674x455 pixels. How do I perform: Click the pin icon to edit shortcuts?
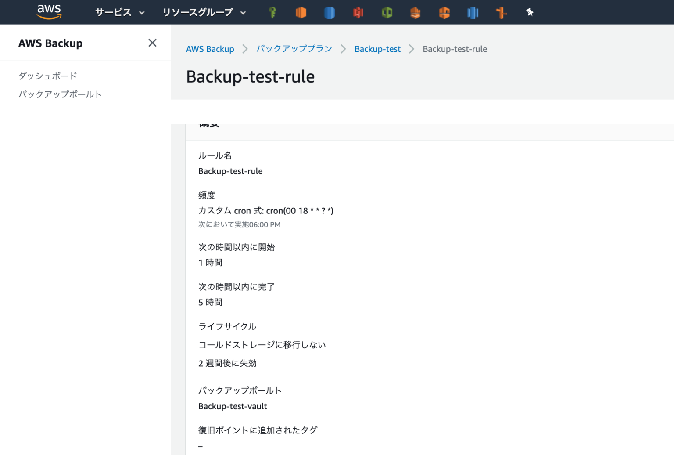[530, 12]
